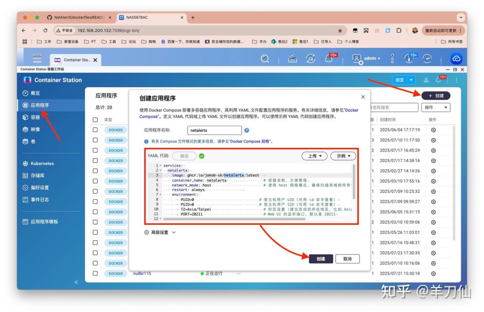Open Kubernetes in the sidebar
Screen dimensions: 484x312
click(42, 164)
